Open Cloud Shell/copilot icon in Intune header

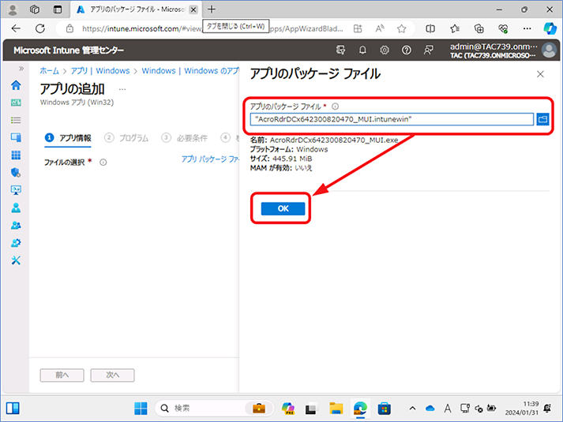341,50
